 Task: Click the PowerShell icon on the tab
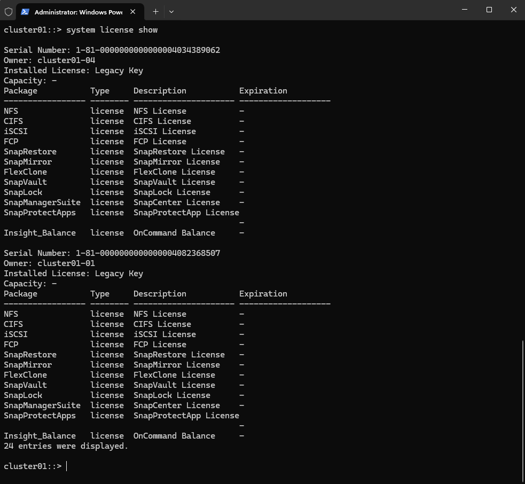[25, 12]
